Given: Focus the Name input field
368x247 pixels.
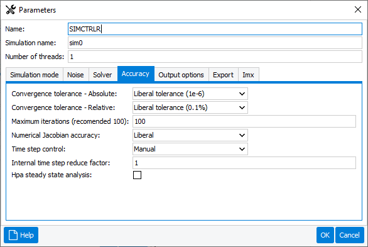Looking at the screenshot, I should [215, 29].
